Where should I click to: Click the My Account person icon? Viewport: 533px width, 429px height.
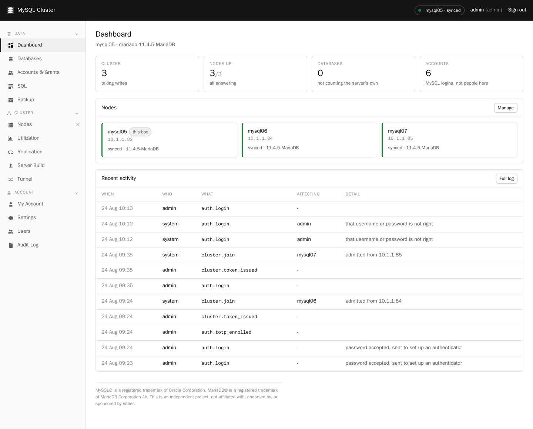[x=11, y=204]
